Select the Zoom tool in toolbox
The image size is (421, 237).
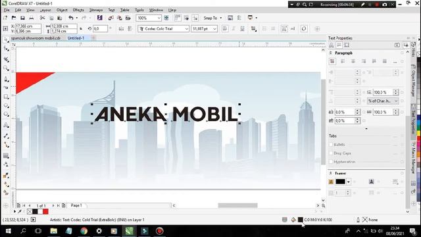6,68
